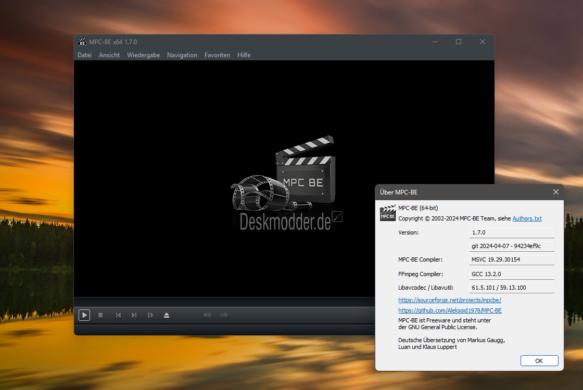
Task: Click the GCC 13.2.0 FFmpeg compiler field
Action: pos(512,274)
